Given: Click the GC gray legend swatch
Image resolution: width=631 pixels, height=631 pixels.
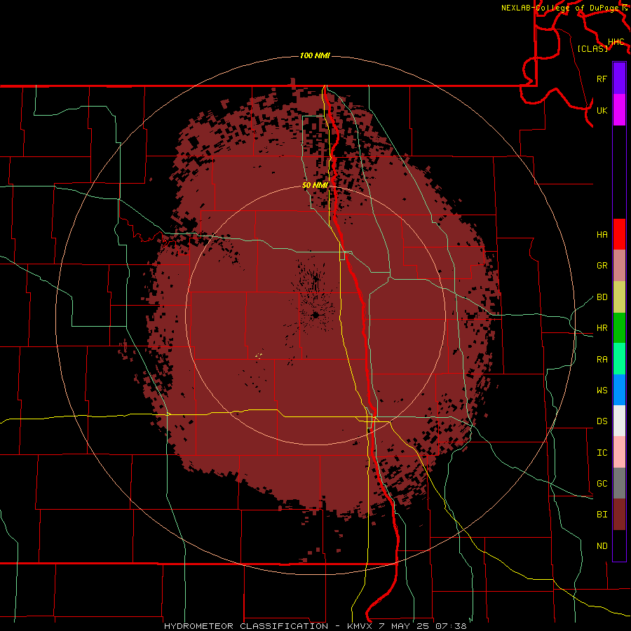Looking at the screenshot, I should click(x=619, y=483).
